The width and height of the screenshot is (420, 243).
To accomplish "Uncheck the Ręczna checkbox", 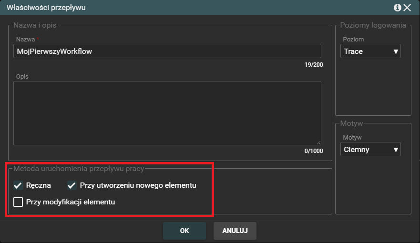I will pos(18,185).
